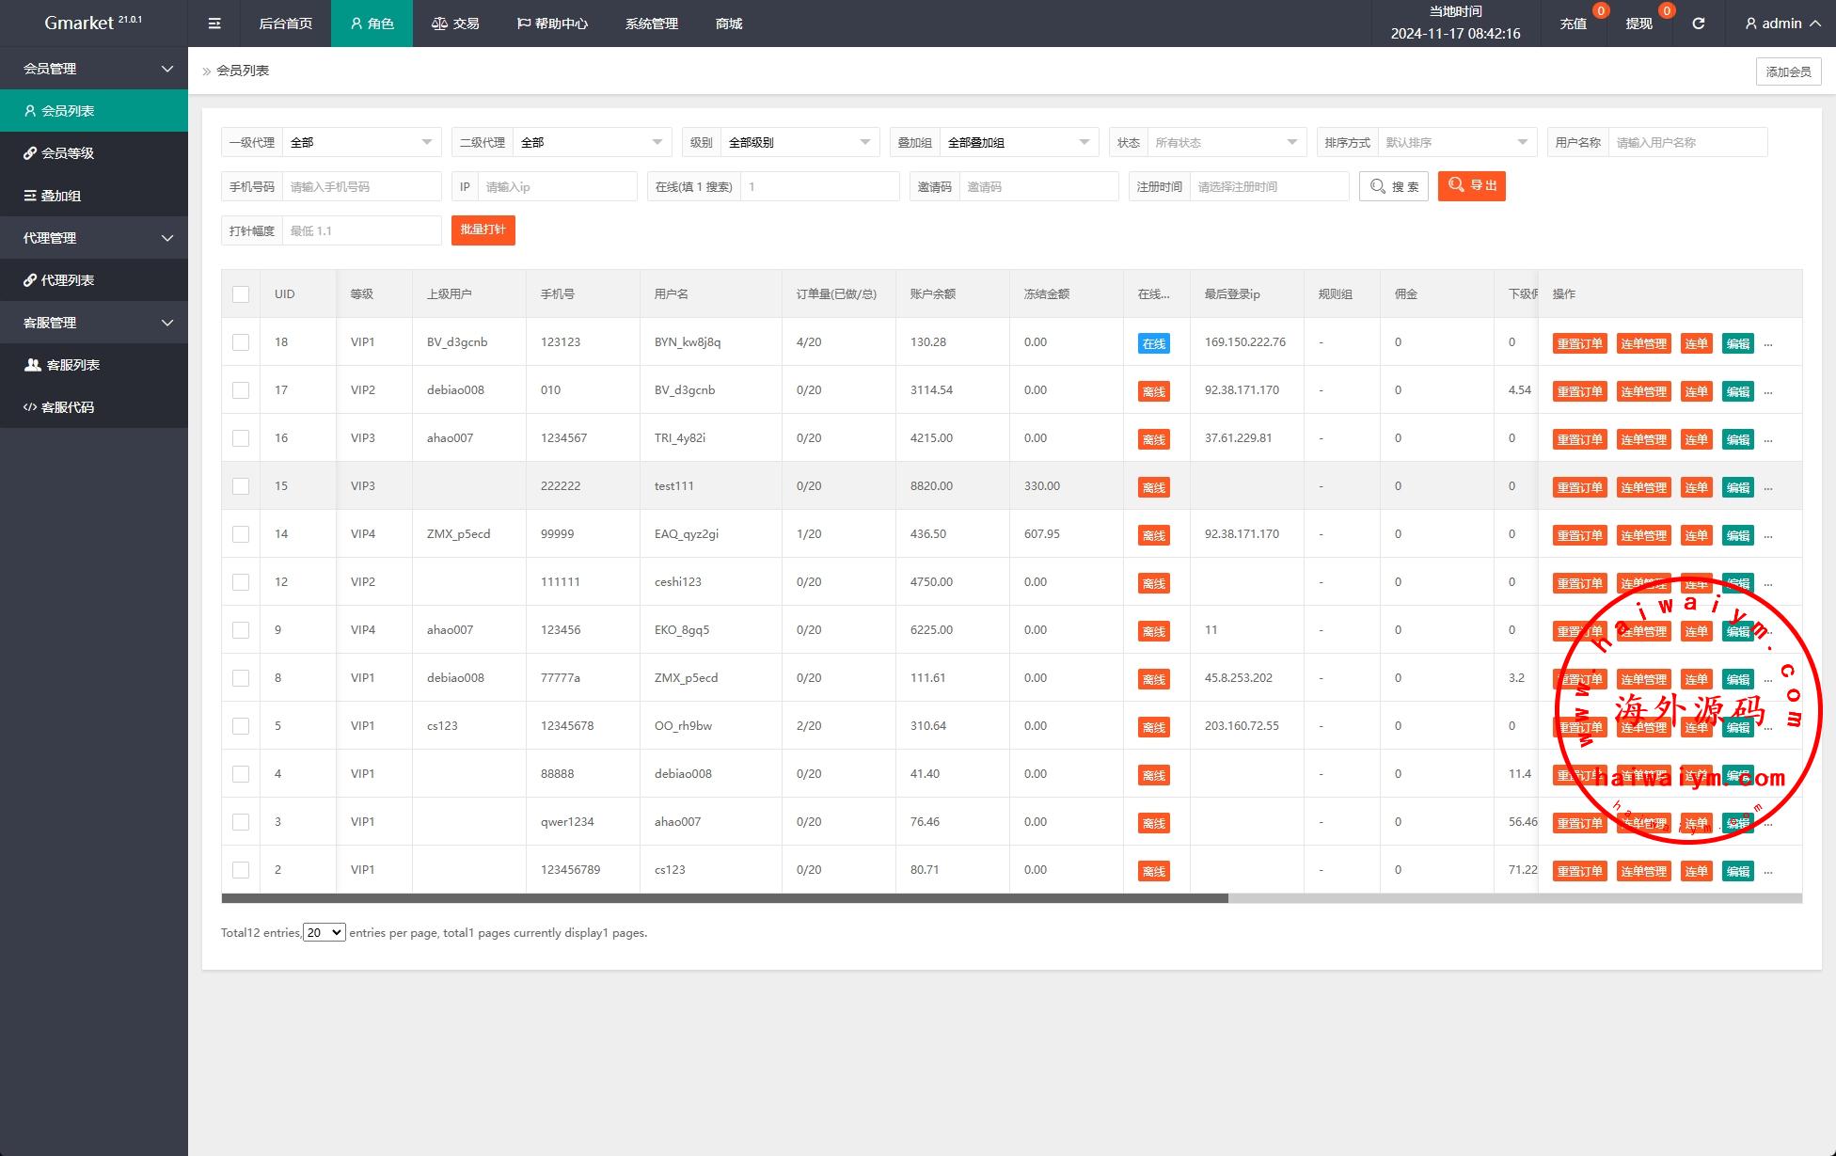Open 会员等级 in the sidebar

click(x=68, y=153)
